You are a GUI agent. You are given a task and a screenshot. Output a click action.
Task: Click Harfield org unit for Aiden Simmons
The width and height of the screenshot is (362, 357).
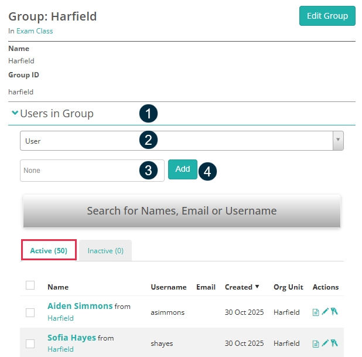[286, 312]
